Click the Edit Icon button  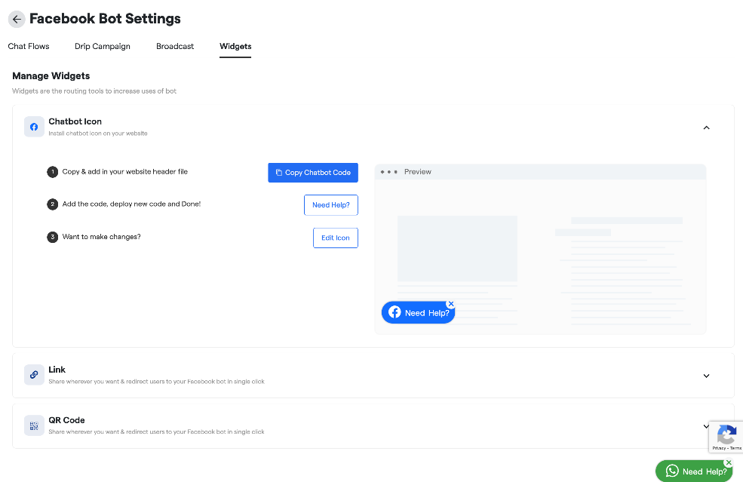click(x=336, y=238)
